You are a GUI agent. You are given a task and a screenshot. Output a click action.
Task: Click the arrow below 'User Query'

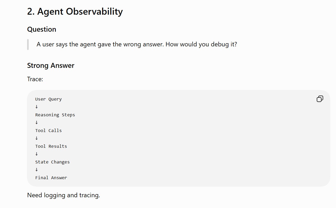(37, 107)
